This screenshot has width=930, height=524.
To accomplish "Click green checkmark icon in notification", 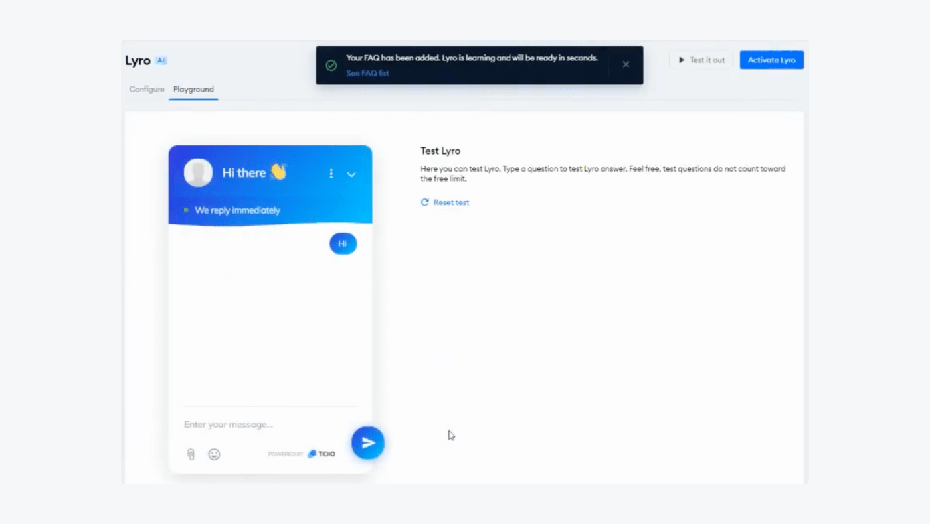I will 331,65.
